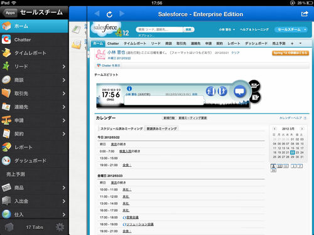Viewport: 314px width, 235px height.
Task: Expand the 申請 row chevron
Action: pyautogui.click(x=63, y=120)
